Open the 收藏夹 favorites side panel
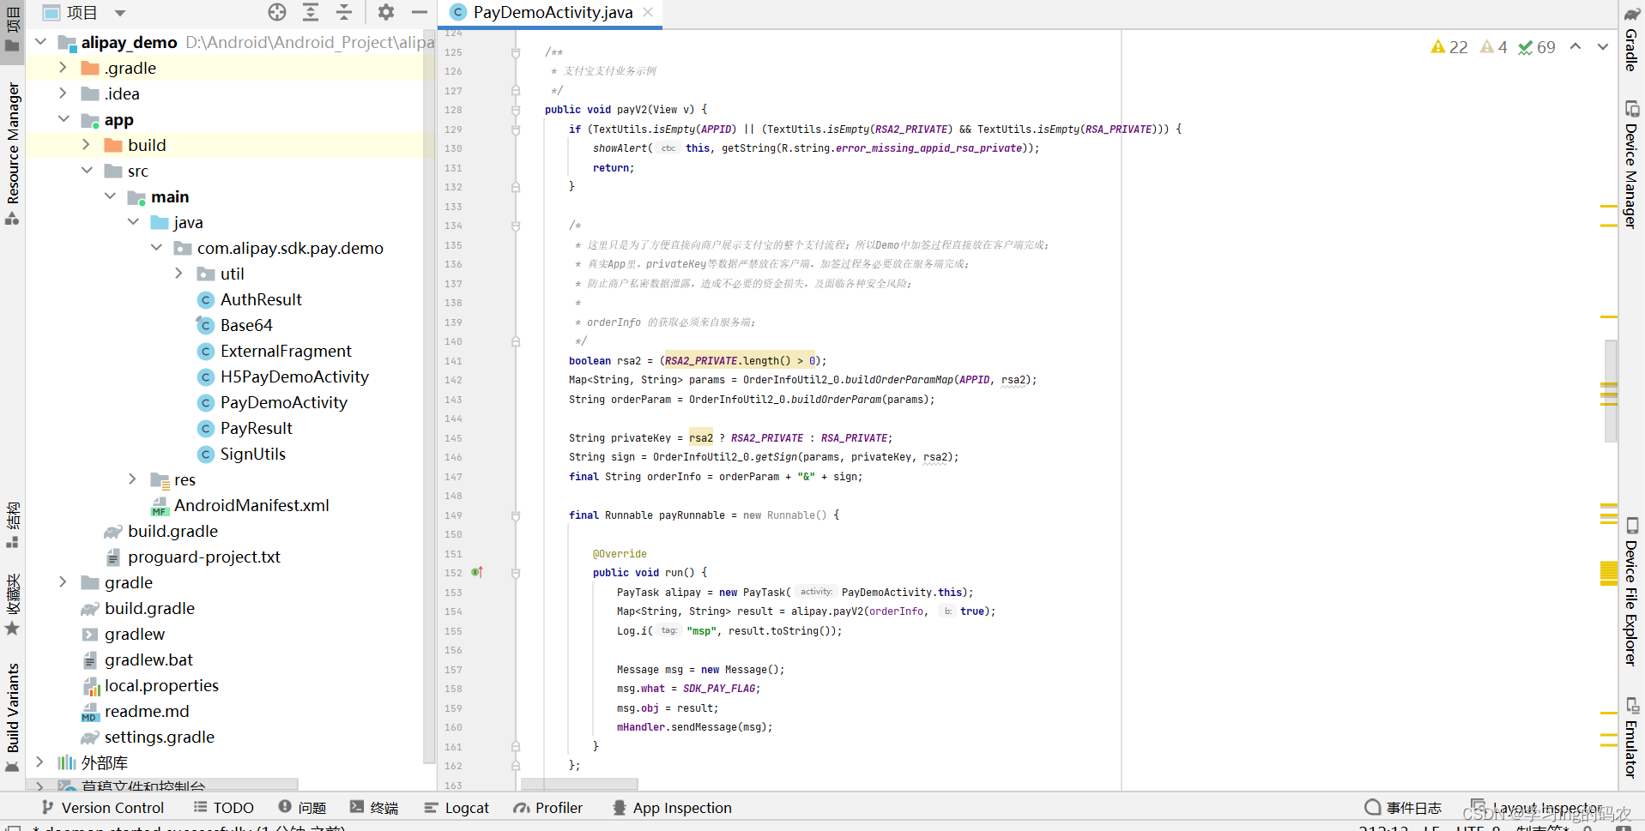 (x=13, y=605)
